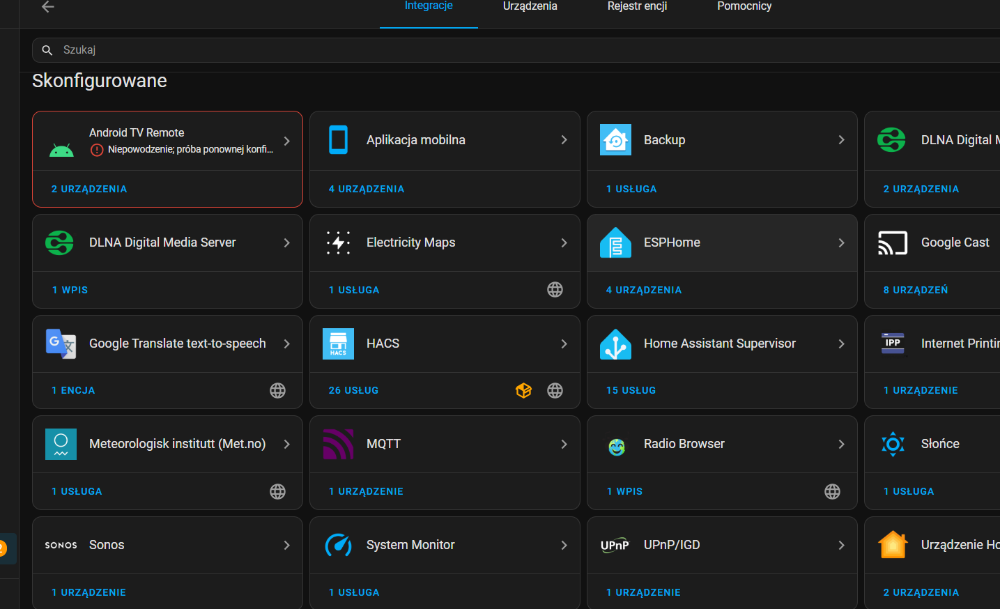Open the Rejestr encji tab

[x=637, y=6]
